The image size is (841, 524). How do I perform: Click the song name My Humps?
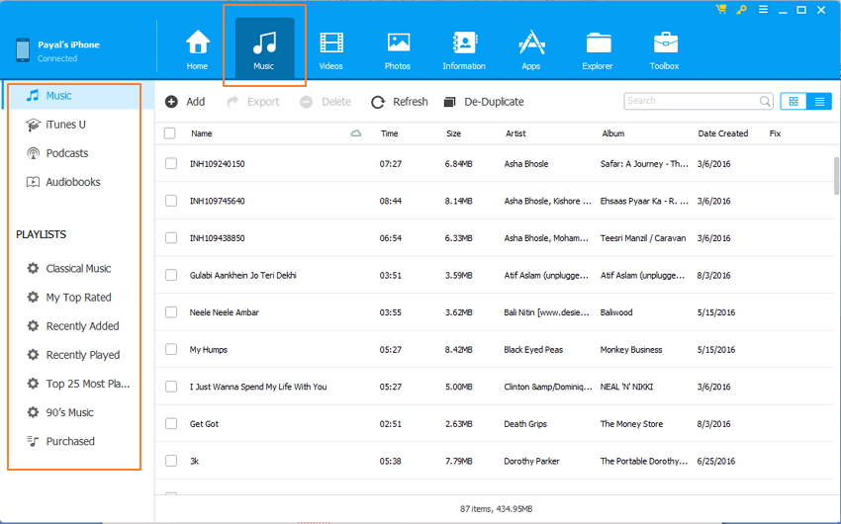point(209,349)
